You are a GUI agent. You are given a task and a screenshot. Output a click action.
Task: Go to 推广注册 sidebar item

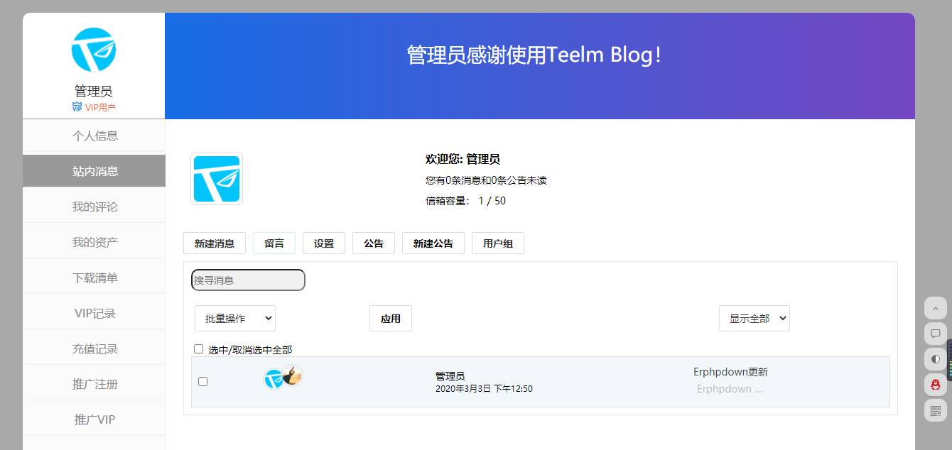tap(94, 384)
